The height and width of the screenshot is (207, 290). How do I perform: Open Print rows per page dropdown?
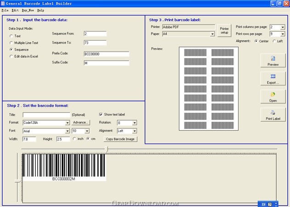click(x=282, y=34)
